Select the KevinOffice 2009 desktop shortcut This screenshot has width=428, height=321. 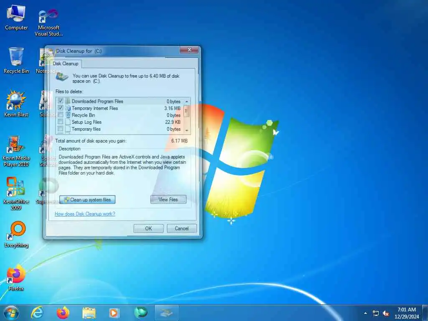pyautogui.click(x=16, y=193)
